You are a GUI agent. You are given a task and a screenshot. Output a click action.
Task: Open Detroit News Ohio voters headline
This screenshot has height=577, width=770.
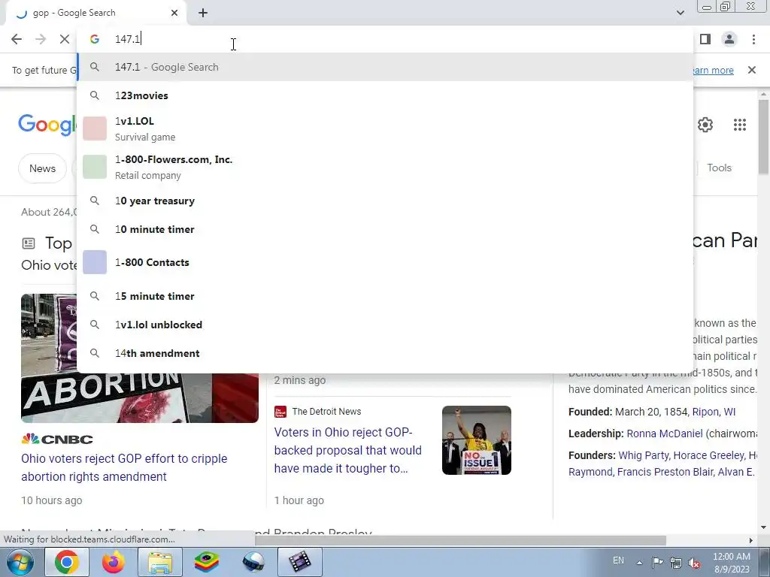347,451
